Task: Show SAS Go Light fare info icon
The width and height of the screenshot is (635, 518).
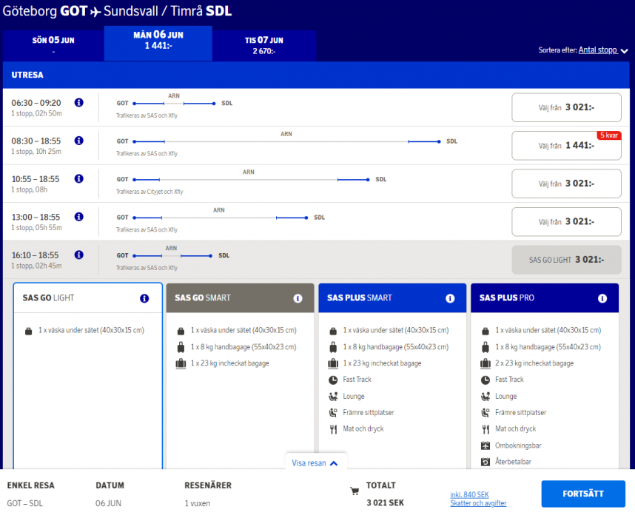Action: click(144, 298)
